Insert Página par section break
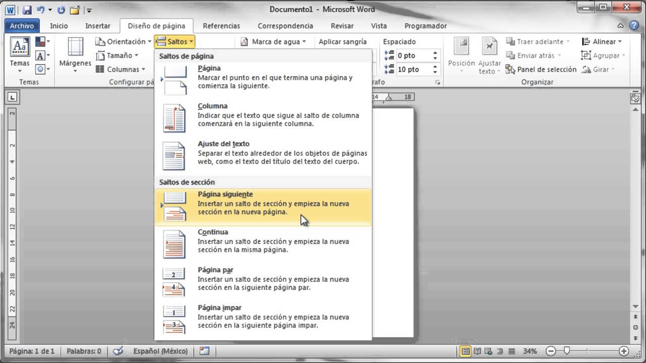The width and height of the screenshot is (646, 363). tap(263, 283)
